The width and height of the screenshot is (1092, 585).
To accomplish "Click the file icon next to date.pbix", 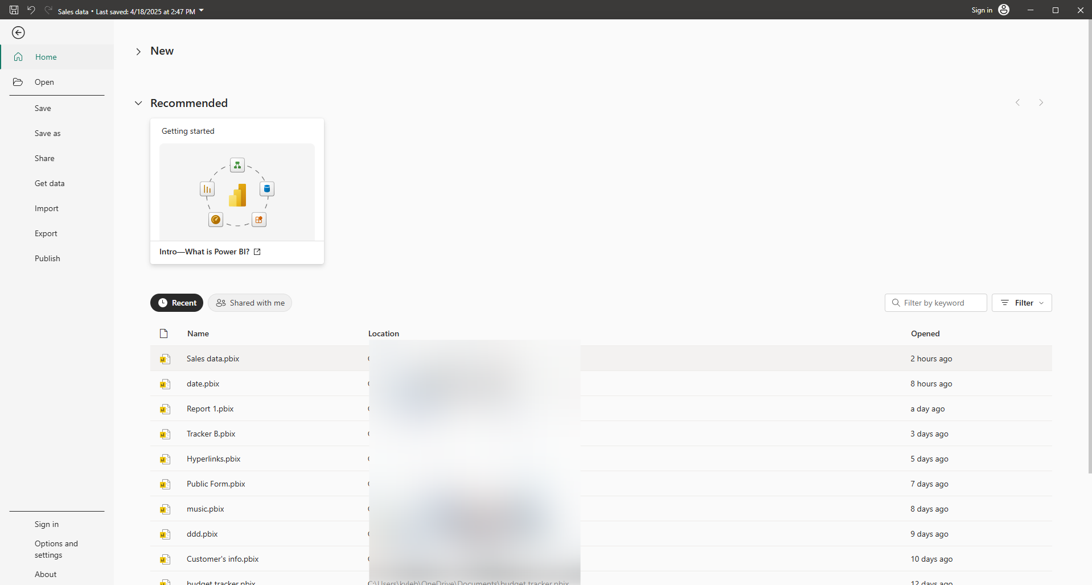I will click(x=165, y=384).
